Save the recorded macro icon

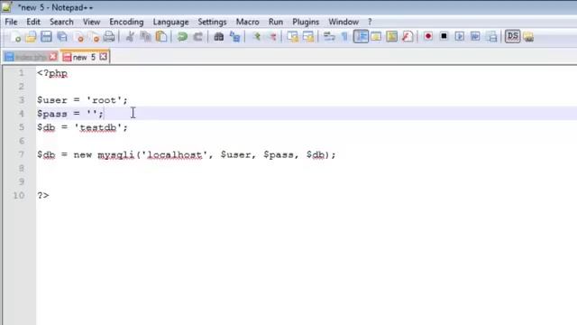(x=491, y=36)
